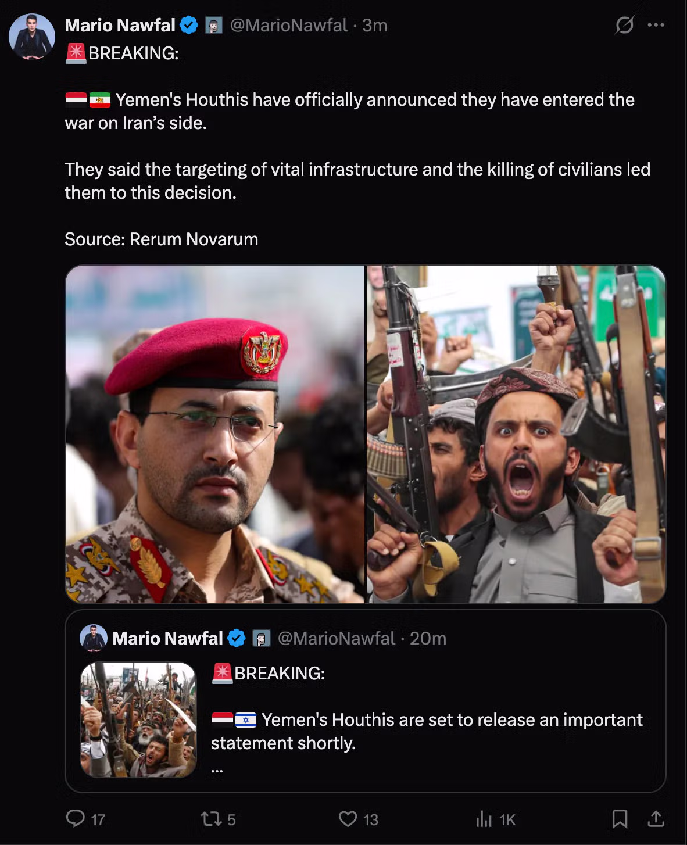This screenshot has width=687, height=845.
Task: Click quoted post author avatar
Action: [x=94, y=638]
